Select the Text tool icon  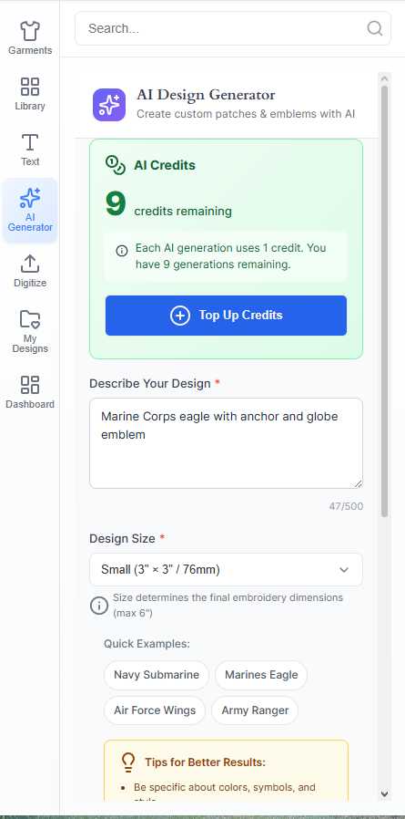tap(30, 142)
